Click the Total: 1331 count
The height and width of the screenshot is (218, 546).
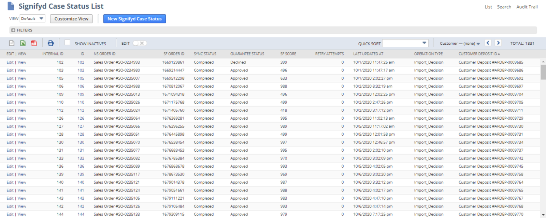522,43
